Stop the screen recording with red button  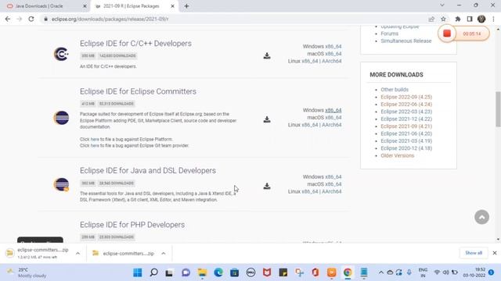click(x=447, y=34)
